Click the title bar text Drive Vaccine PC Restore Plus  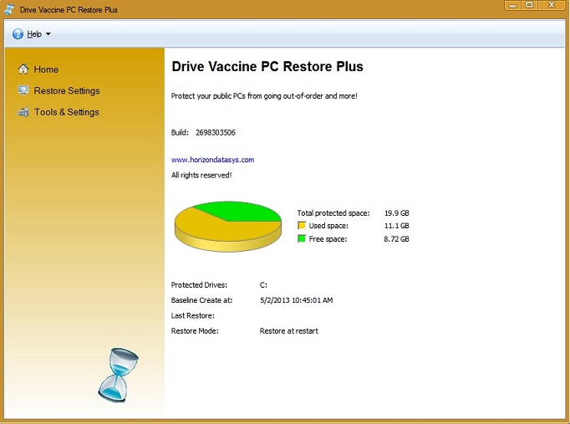point(69,10)
